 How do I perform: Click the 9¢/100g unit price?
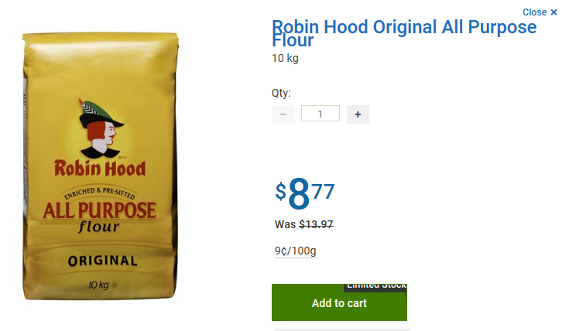(296, 251)
